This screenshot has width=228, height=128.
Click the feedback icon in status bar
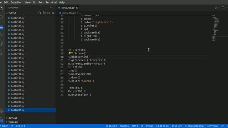222,126
